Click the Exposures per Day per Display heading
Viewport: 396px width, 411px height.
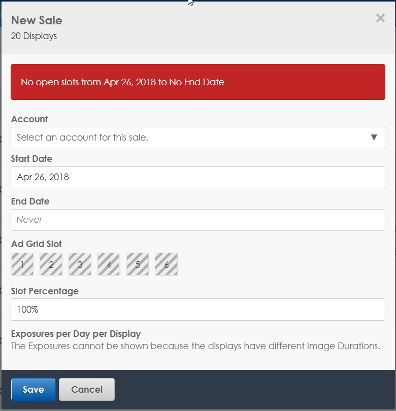click(x=76, y=334)
